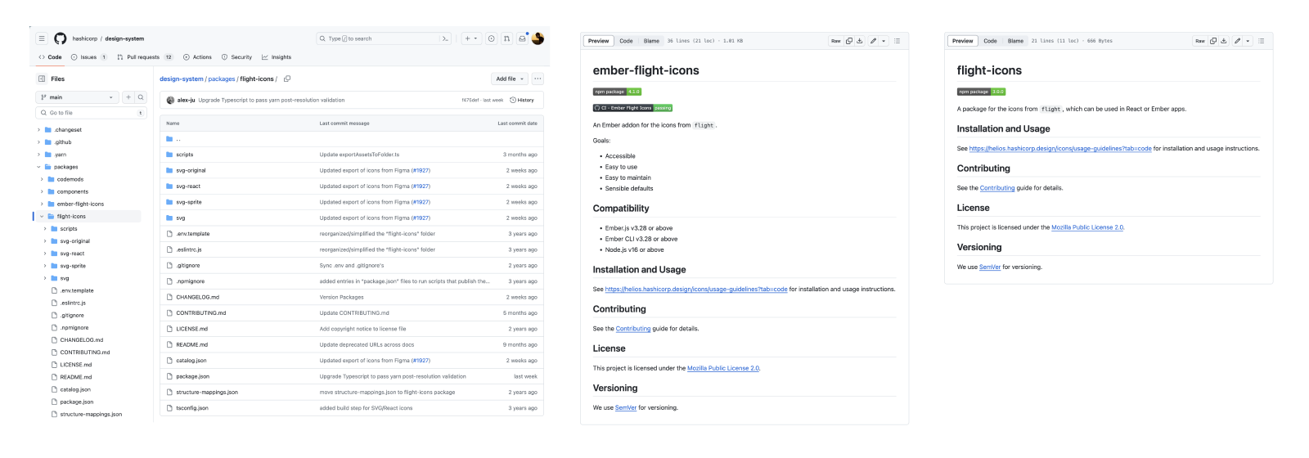Collapse the packages folder in tree
This screenshot has width=1309, height=458.
tap(38, 167)
